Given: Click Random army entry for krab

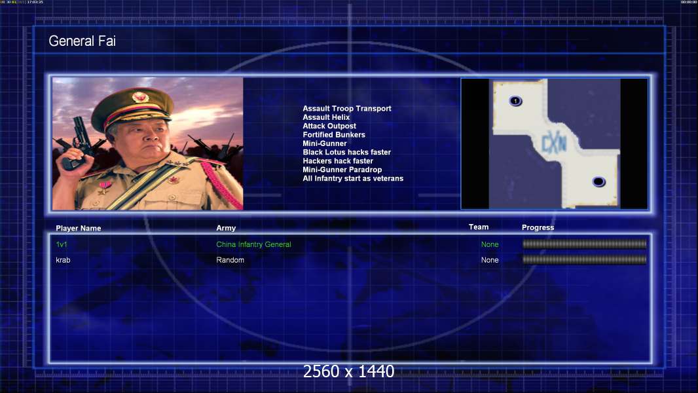Looking at the screenshot, I should [230, 260].
